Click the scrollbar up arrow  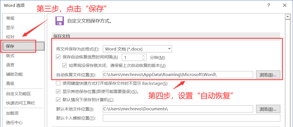pos(287,17)
